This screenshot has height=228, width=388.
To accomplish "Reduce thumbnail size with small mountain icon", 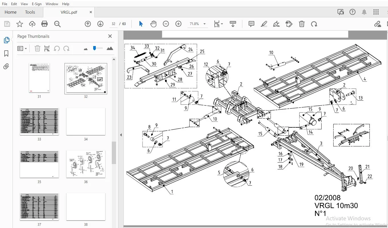I will (x=86, y=49).
